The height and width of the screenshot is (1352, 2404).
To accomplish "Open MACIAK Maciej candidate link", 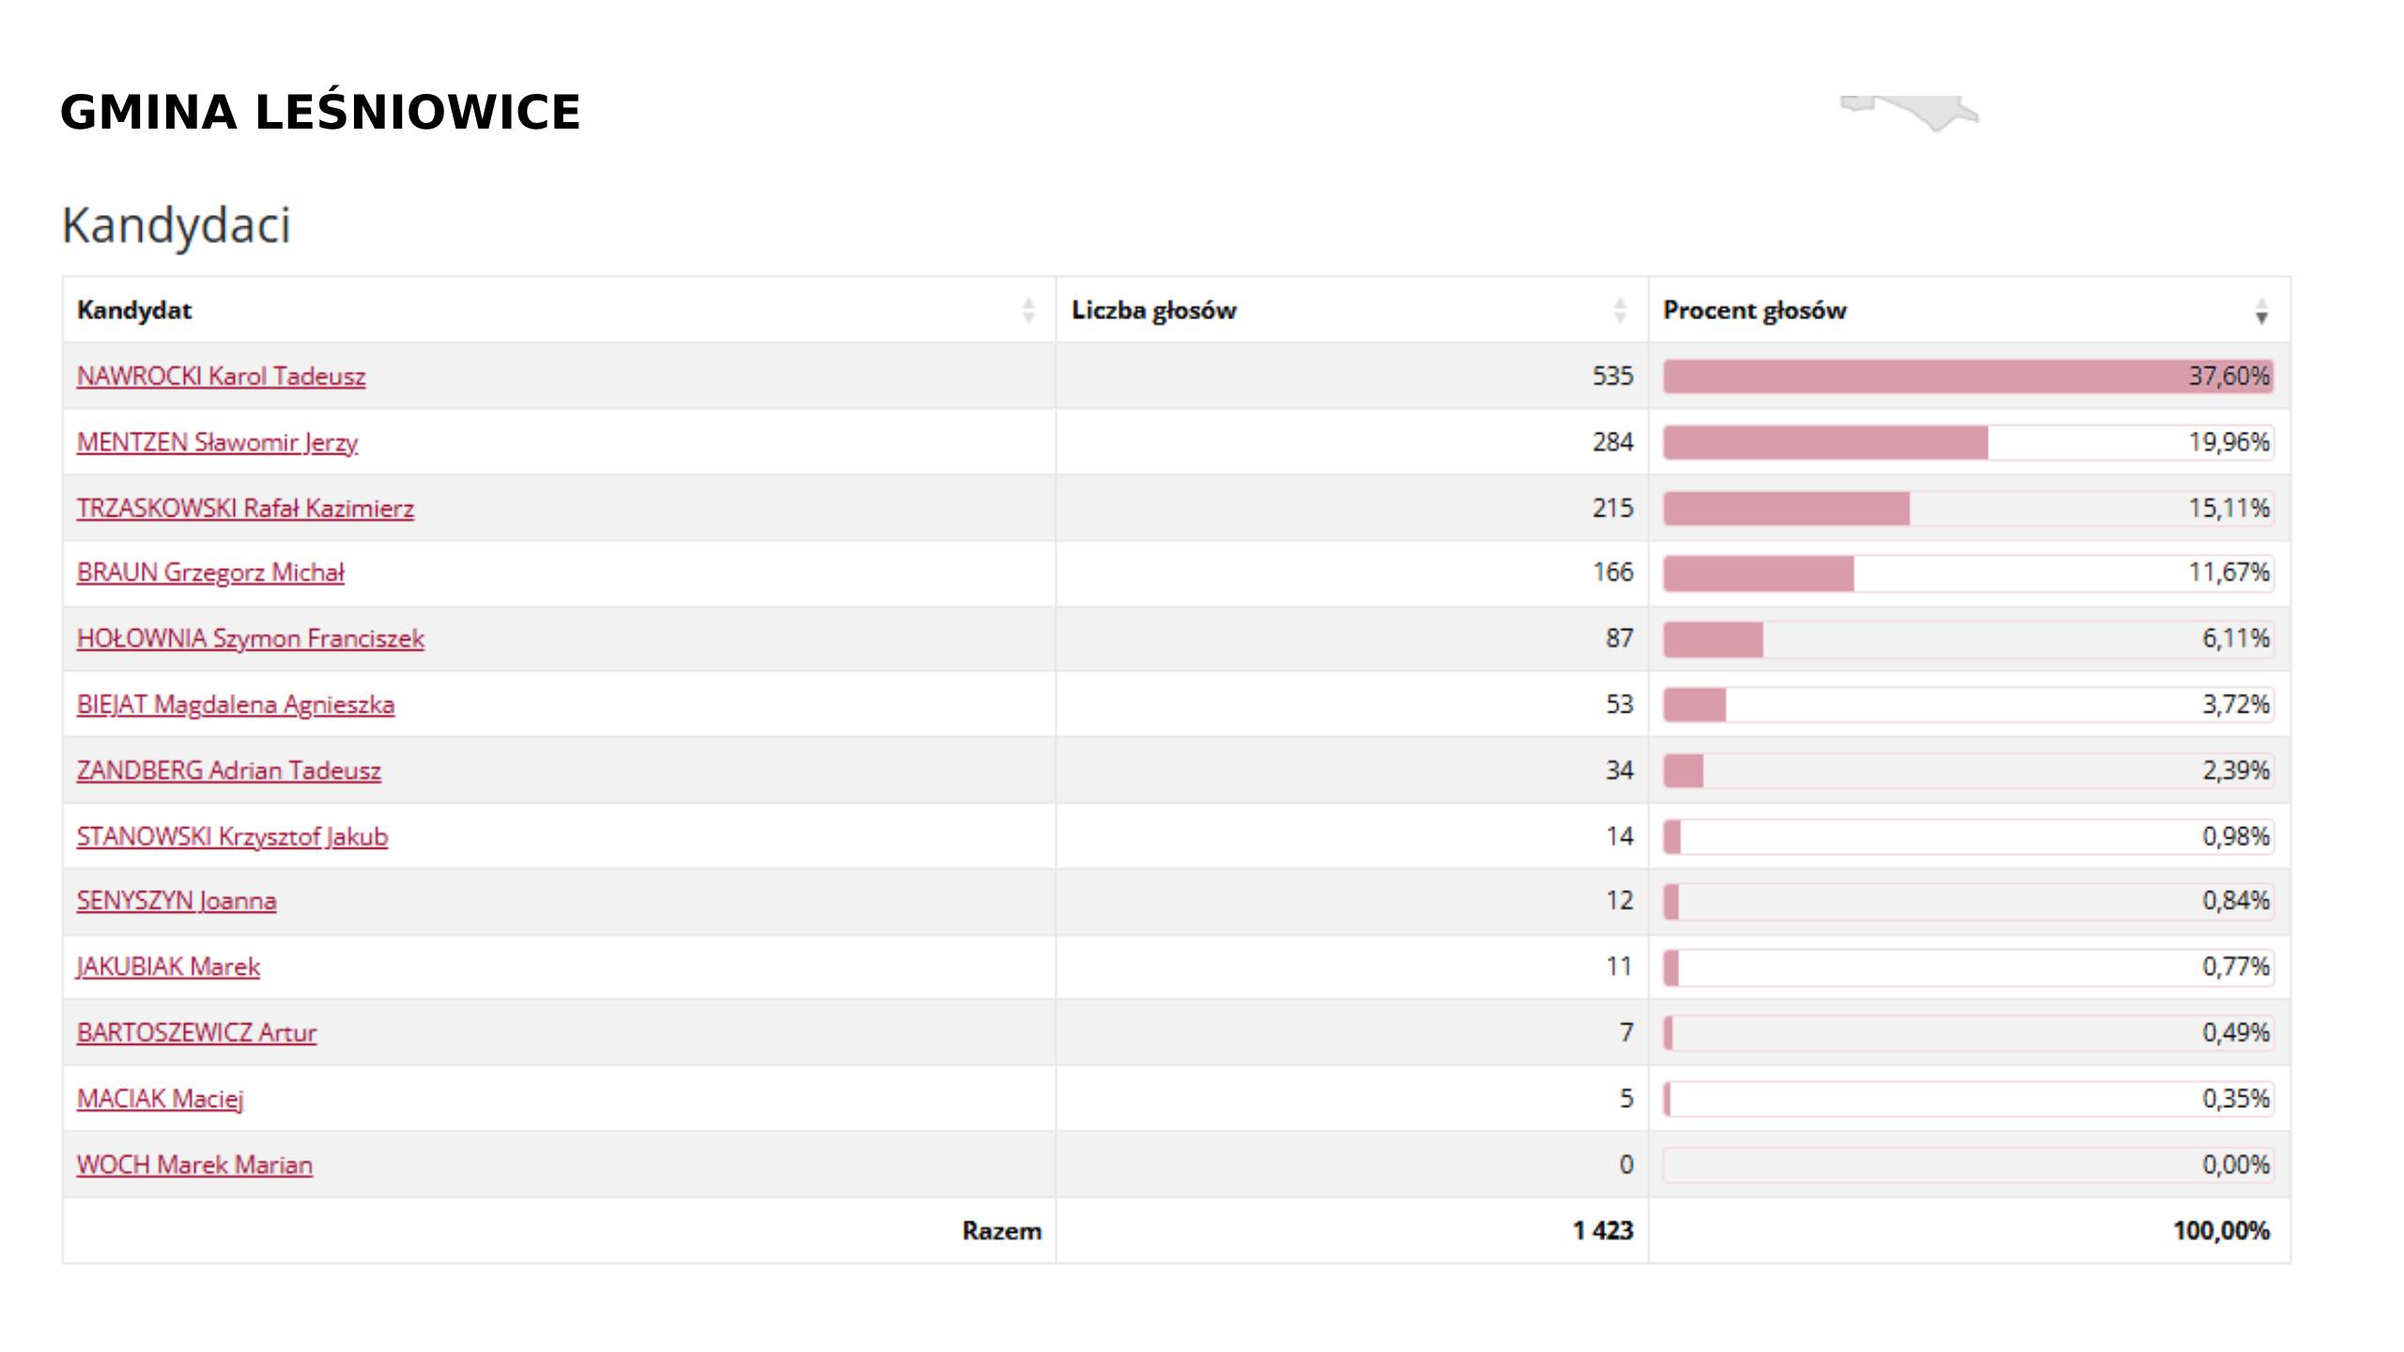I will pyautogui.click(x=161, y=1098).
